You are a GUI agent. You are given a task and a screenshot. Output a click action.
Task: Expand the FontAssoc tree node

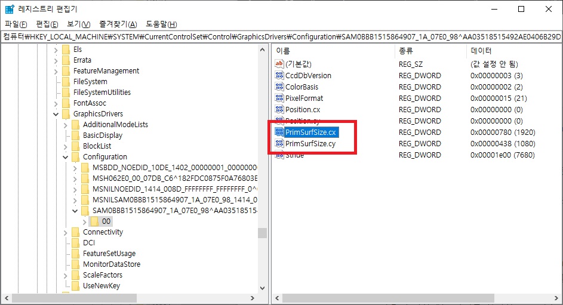coord(56,103)
